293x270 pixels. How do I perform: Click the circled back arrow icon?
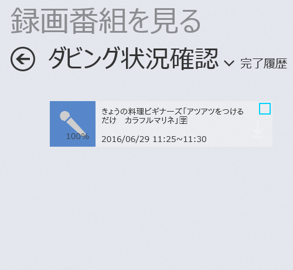click(x=23, y=59)
